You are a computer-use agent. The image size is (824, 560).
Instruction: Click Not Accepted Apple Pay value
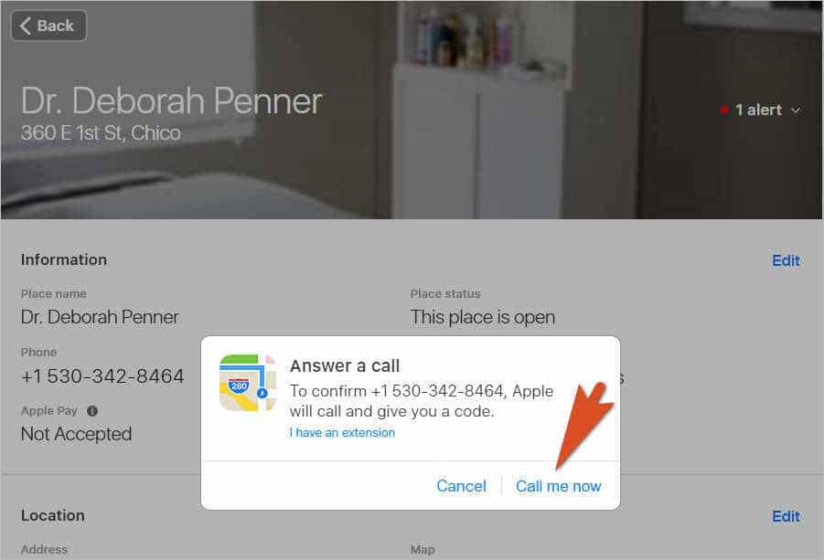tap(76, 434)
